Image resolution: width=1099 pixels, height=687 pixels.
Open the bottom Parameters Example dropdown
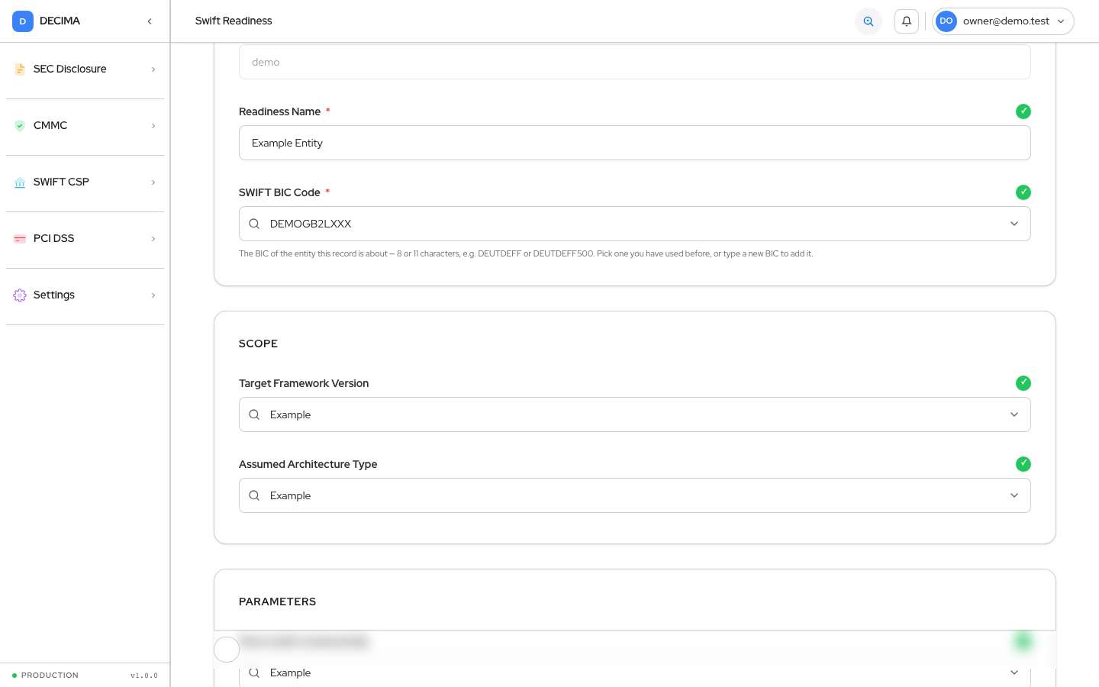point(635,673)
